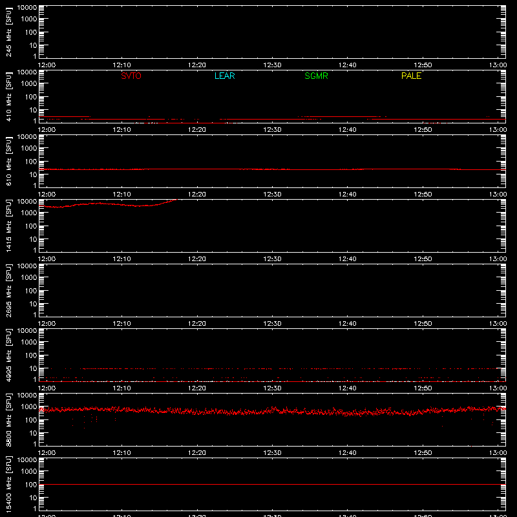Select the 1415 MHz [SFU] axis title
517x517 pixels.
click(8, 226)
